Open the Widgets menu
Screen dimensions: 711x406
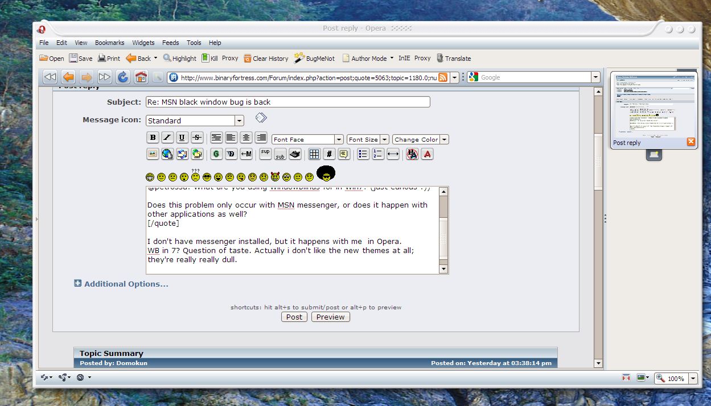click(x=143, y=43)
